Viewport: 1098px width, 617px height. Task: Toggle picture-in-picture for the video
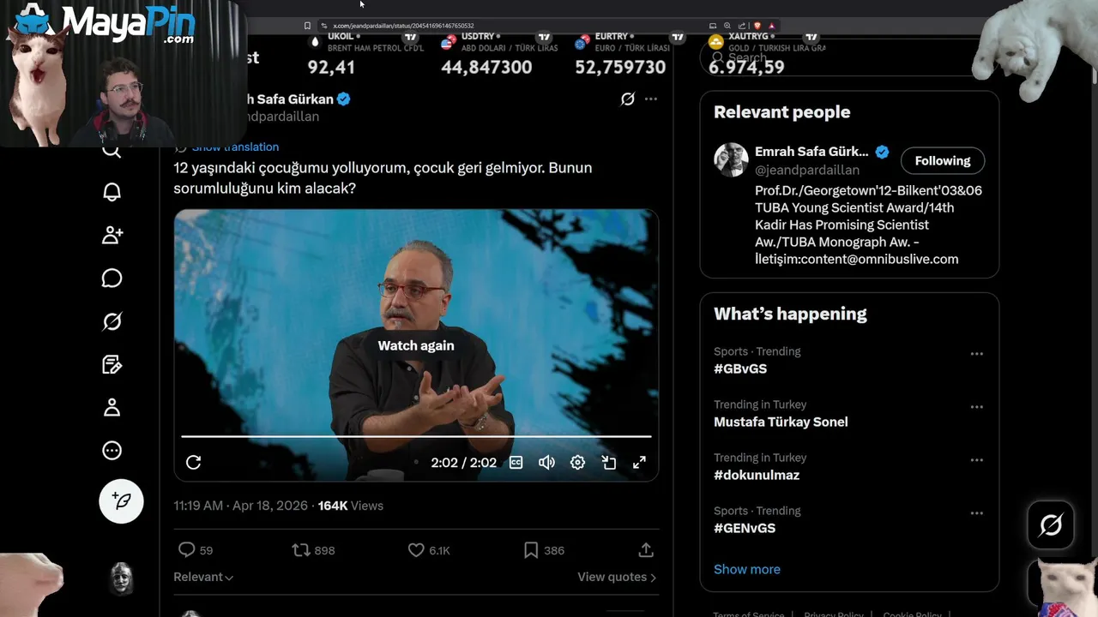[609, 463]
